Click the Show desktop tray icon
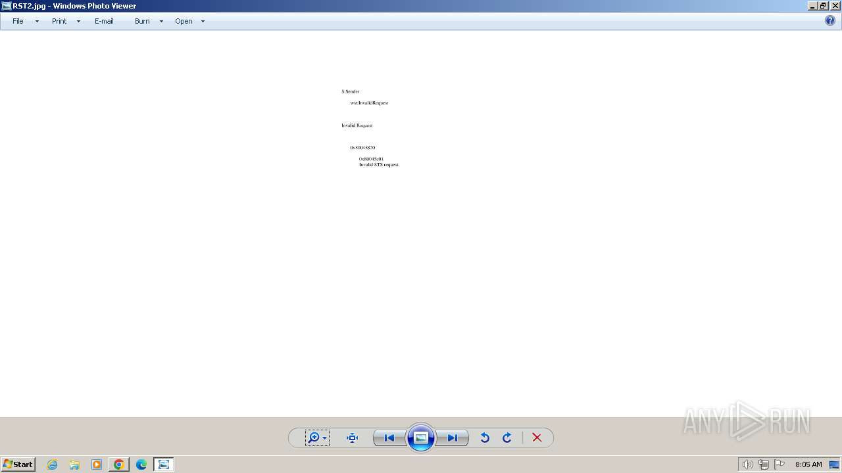The height and width of the screenshot is (473, 842). coord(834,464)
